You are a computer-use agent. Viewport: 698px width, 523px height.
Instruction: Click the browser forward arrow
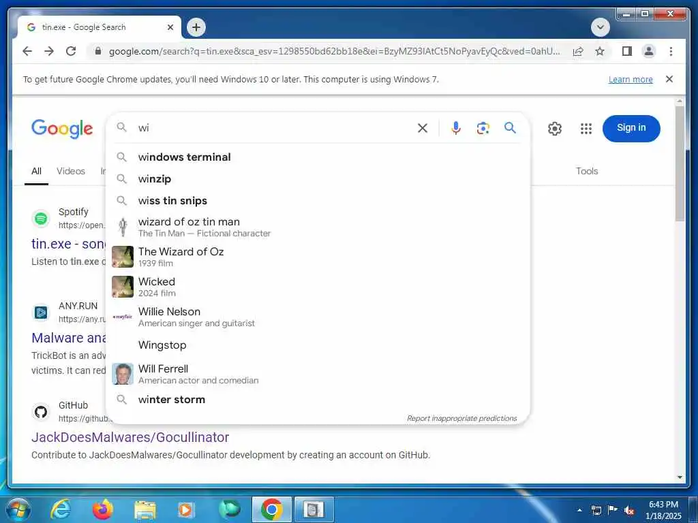tap(49, 51)
